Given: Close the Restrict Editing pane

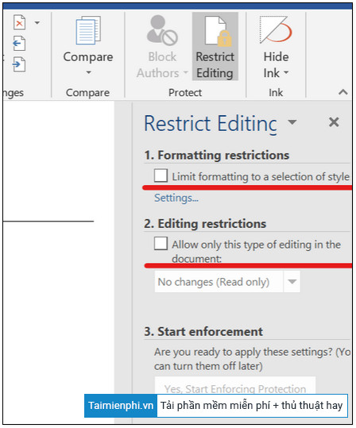Looking at the screenshot, I should point(334,122).
